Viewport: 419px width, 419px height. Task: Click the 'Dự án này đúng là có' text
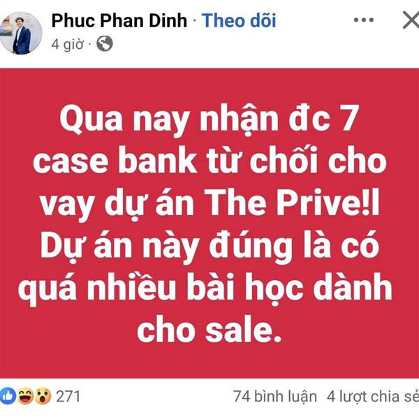coord(209,247)
